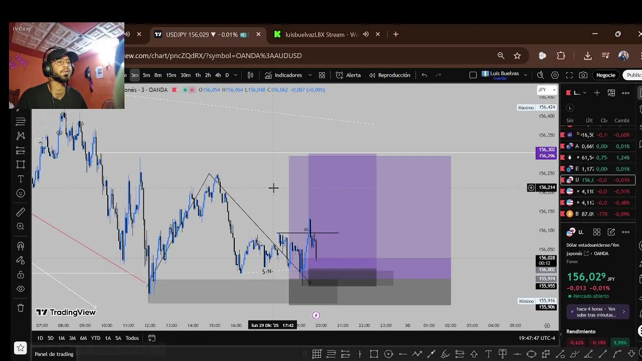Viewport: 642px width, 361px height.
Task: Open Yen news headline item
Action: click(x=599, y=312)
